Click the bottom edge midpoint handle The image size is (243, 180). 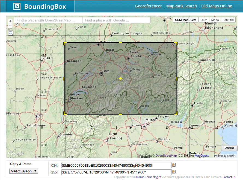click(x=120, y=114)
